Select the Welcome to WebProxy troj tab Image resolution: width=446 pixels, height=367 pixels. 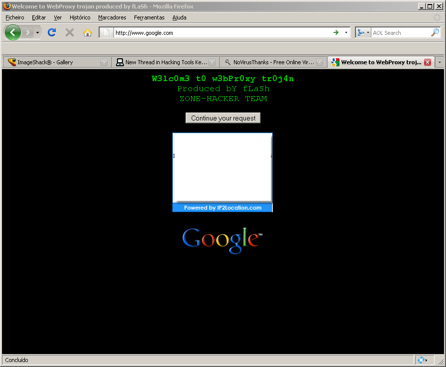381,62
